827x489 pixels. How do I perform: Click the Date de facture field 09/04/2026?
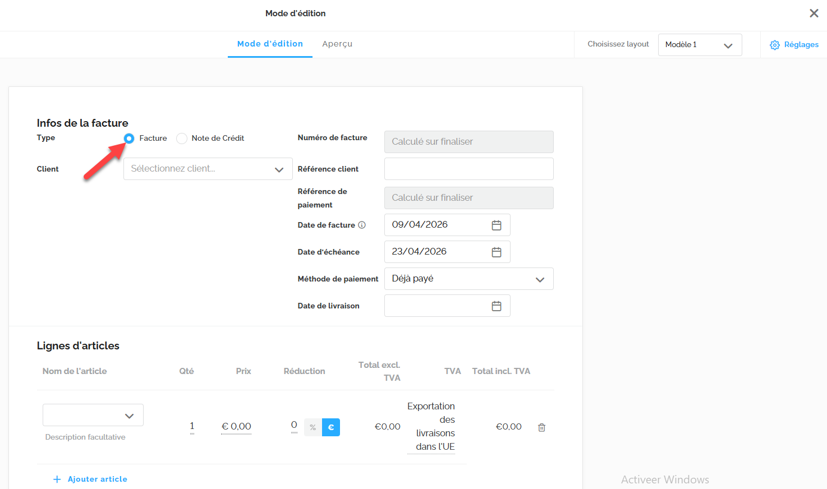[x=447, y=225]
